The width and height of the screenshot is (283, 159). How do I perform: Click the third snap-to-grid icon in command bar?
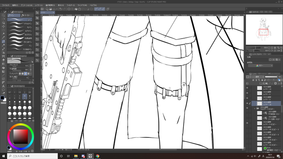click(103, 9)
